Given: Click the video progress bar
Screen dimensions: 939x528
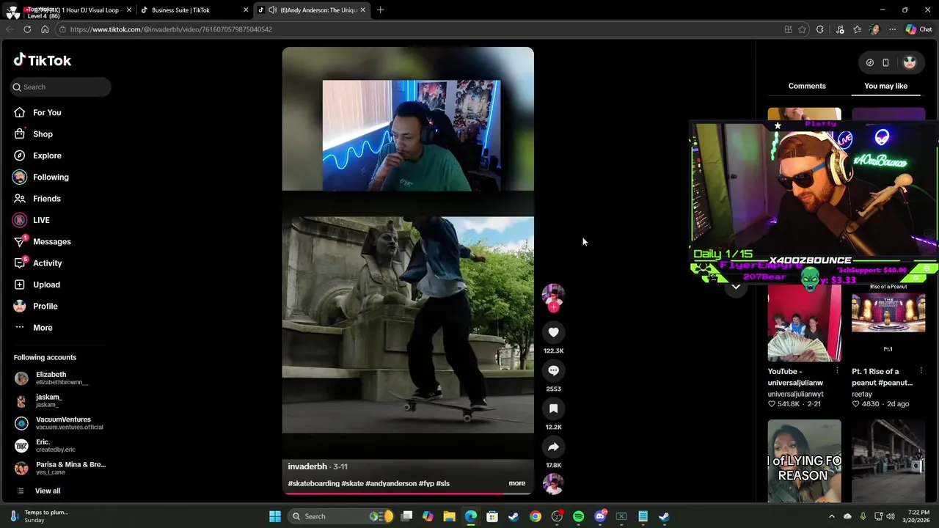Looking at the screenshot, I should click(x=408, y=494).
